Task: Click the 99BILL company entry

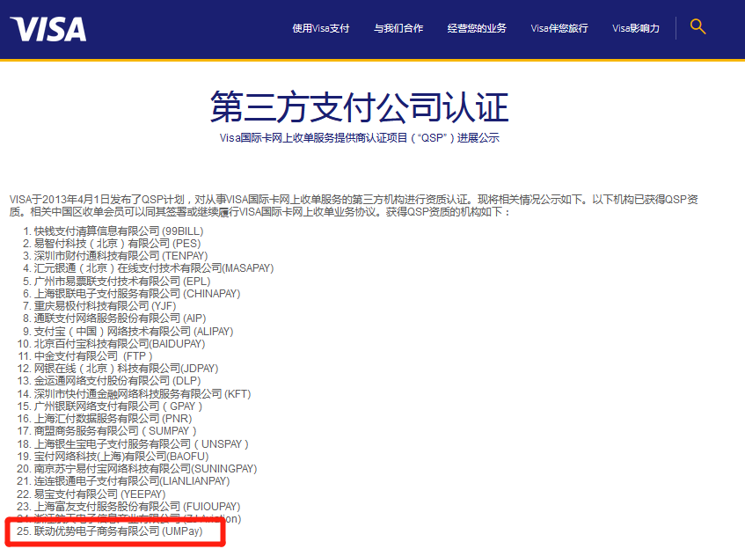Action: point(114,230)
